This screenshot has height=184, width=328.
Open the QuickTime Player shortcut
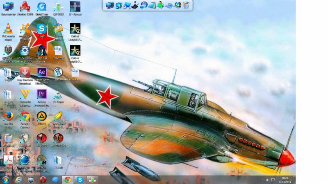click(42, 7)
